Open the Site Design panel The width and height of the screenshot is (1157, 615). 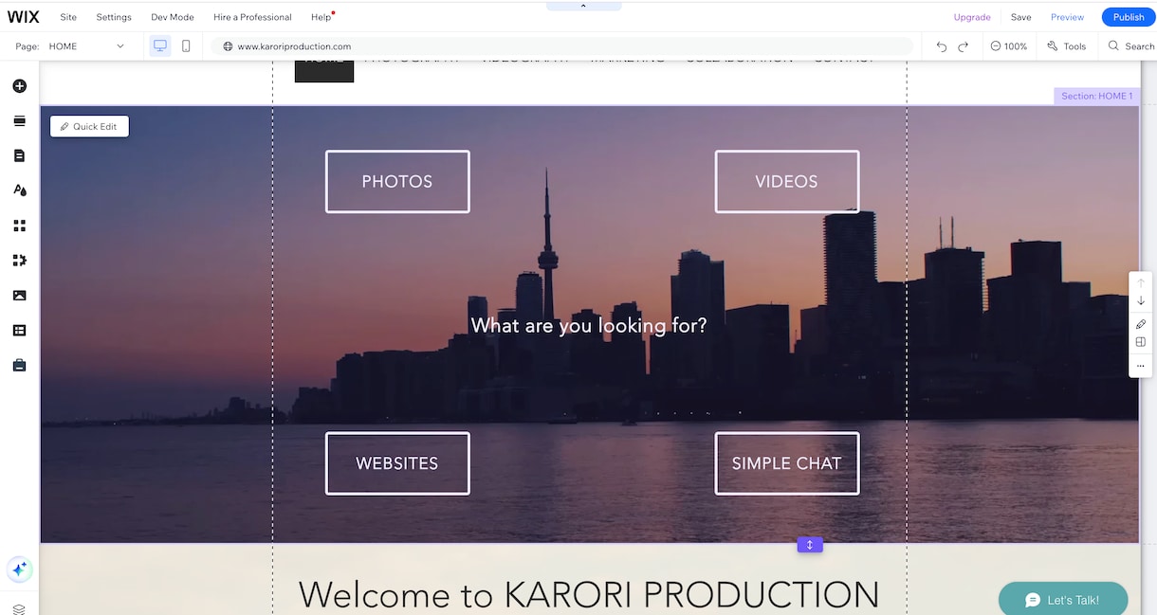19,190
